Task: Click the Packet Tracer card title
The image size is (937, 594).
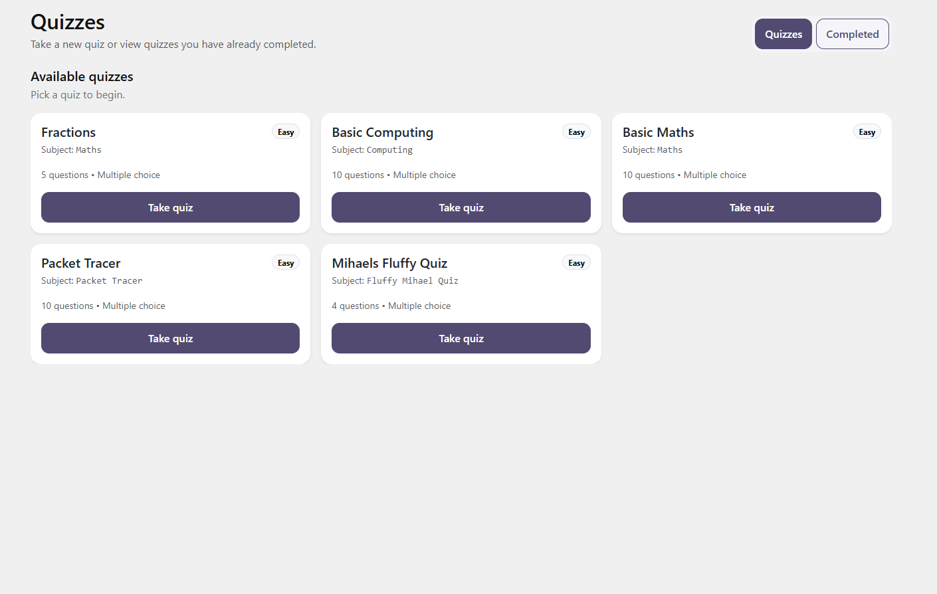Action: point(81,263)
